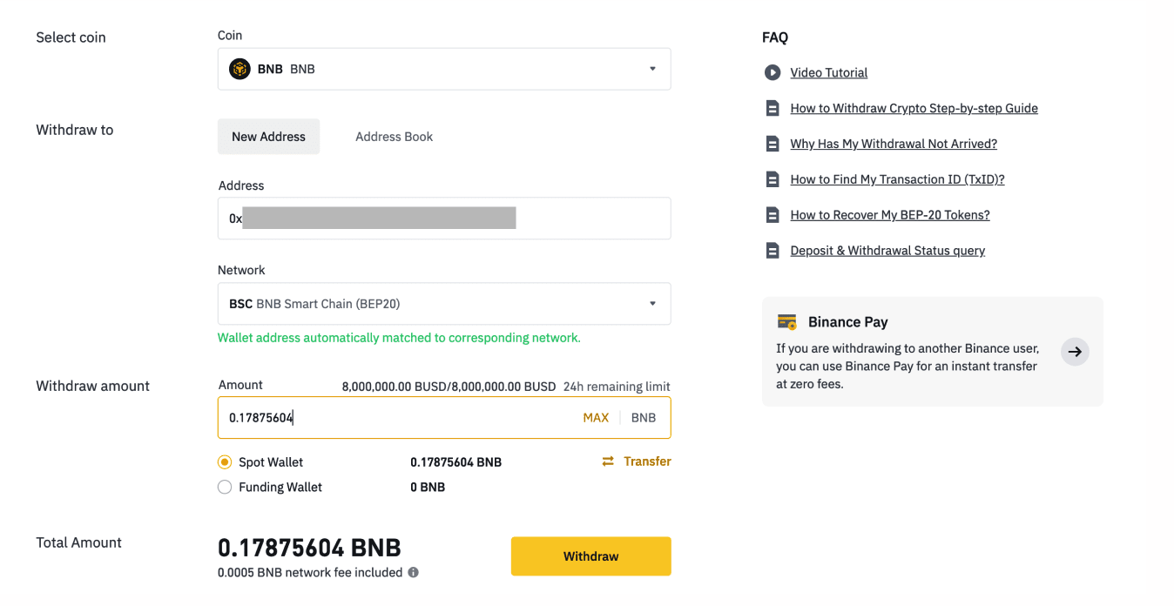Switch to the Address Book tab
This screenshot has width=1174, height=606.
[x=394, y=137]
